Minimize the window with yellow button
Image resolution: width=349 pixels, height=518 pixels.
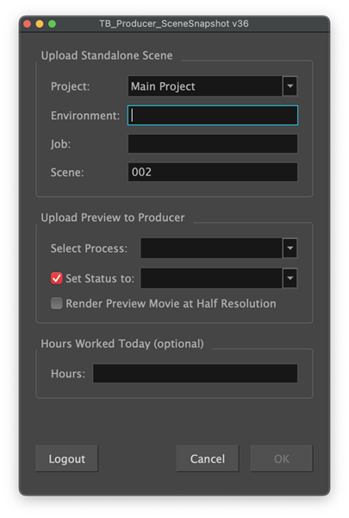pos(40,24)
